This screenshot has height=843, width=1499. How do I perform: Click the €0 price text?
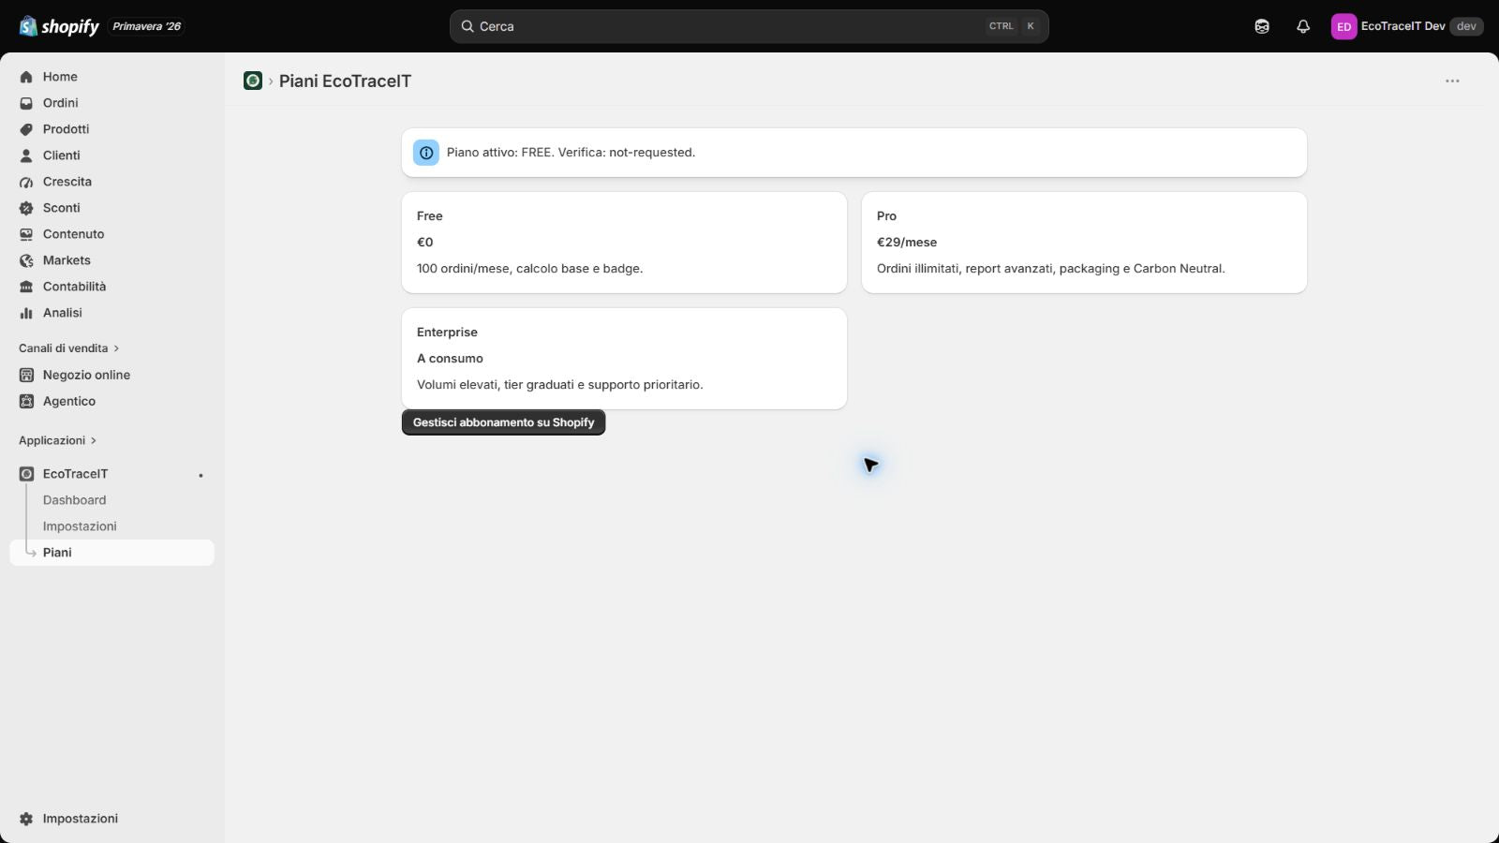(425, 243)
